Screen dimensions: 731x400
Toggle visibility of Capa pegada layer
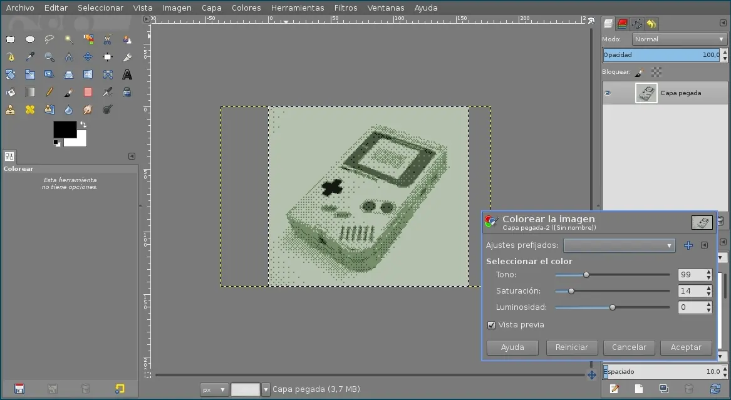click(x=607, y=93)
